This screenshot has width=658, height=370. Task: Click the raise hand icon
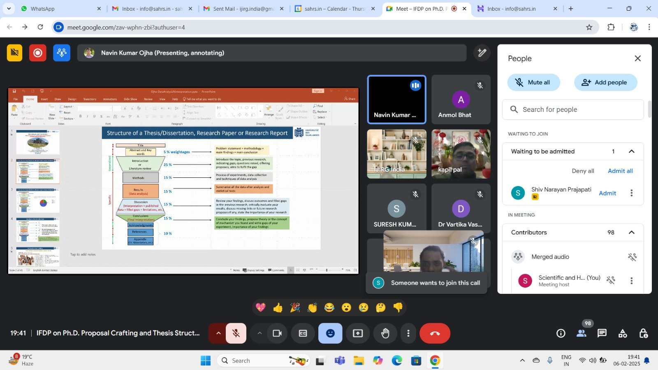pos(385,333)
